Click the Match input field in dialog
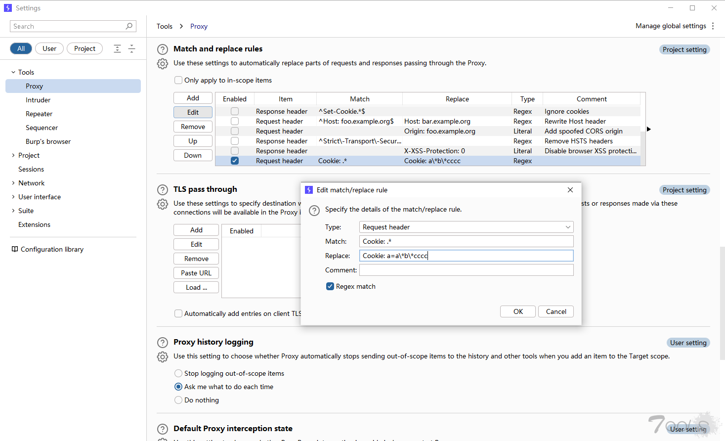The image size is (725, 441). point(466,241)
